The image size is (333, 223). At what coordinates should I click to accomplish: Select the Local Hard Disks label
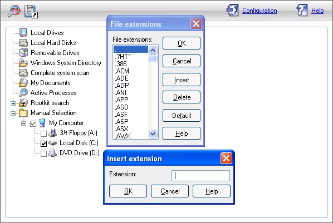[53, 43]
